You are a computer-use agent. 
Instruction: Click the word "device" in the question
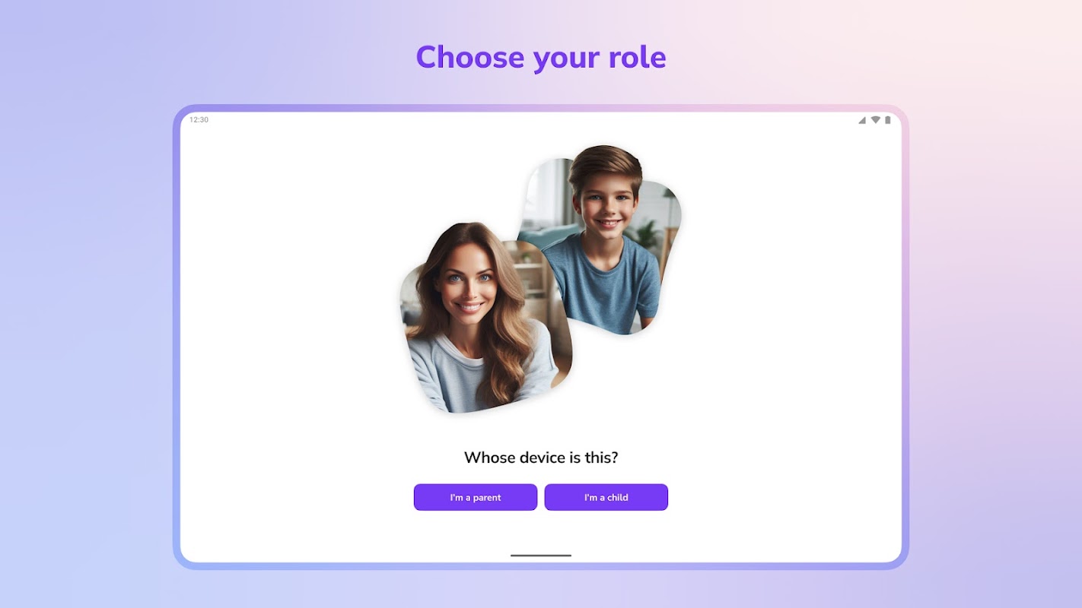point(544,458)
